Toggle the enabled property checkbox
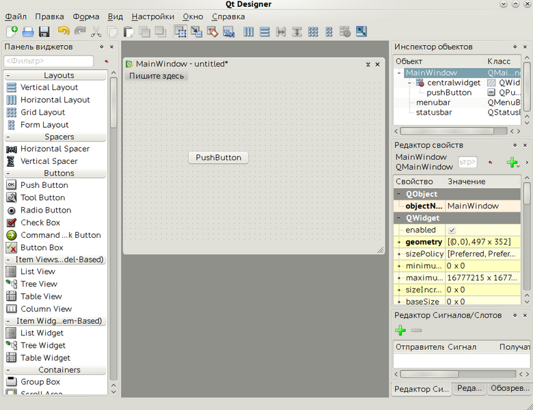The height and width of the screenshot is (410, 533). click(452, 230)
